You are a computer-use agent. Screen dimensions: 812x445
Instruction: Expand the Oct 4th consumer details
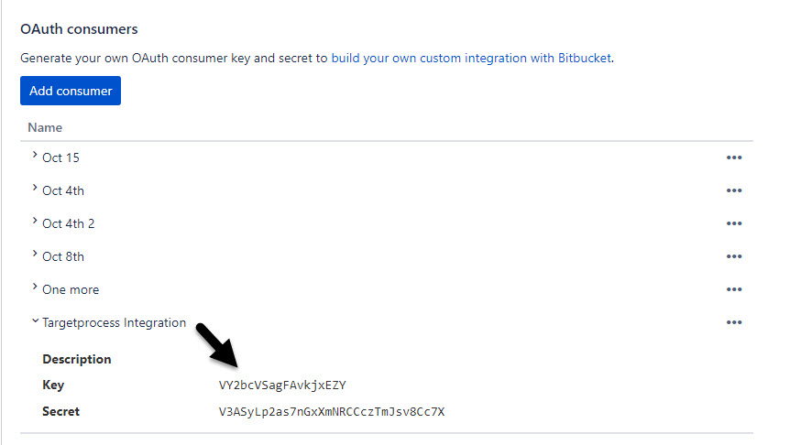pos(35,188)
